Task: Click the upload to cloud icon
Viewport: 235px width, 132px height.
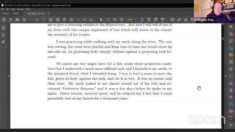Action: tap(11, 19)
